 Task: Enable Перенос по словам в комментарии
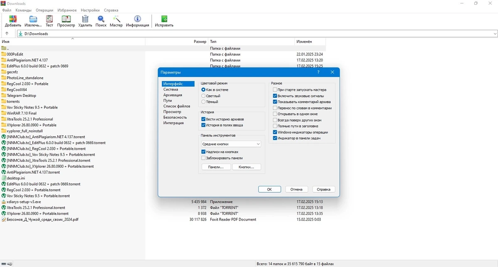[x=275, y=108]
